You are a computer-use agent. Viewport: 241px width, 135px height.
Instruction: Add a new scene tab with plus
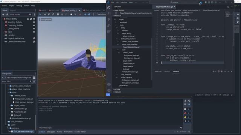[x=104, y=10]
